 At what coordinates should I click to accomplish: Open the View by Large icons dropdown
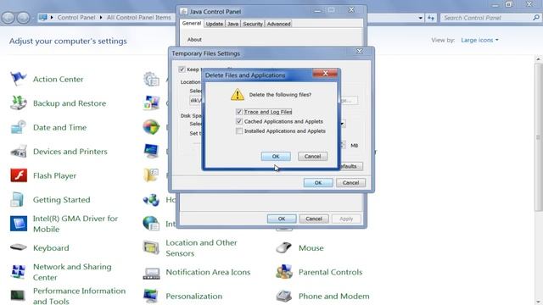pos(479,40)
